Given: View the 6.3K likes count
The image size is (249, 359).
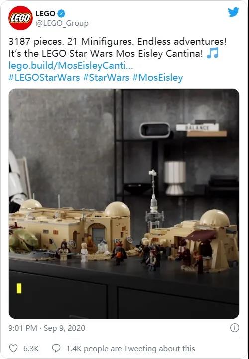Looking at the screenshot, I should click(x=31, y=349).
